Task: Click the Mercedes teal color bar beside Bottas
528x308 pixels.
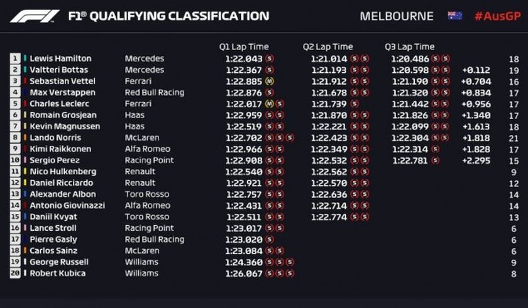Action: click(x=25, y=70)
